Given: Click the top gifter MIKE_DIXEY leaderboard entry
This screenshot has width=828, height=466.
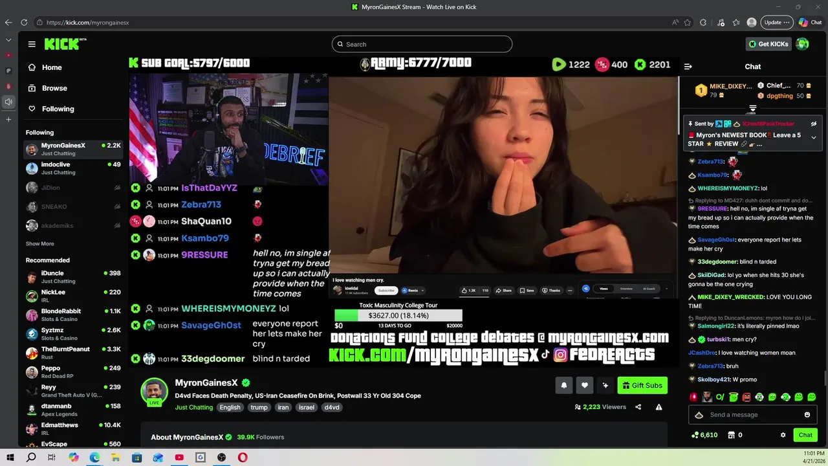Looking at the screenshot, I should [723, 90].
